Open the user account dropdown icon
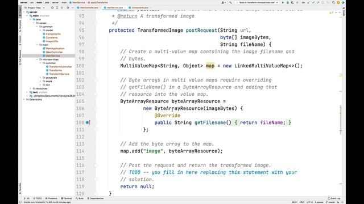364x204 pixels. pyautogui.click(x=224, y=2)
